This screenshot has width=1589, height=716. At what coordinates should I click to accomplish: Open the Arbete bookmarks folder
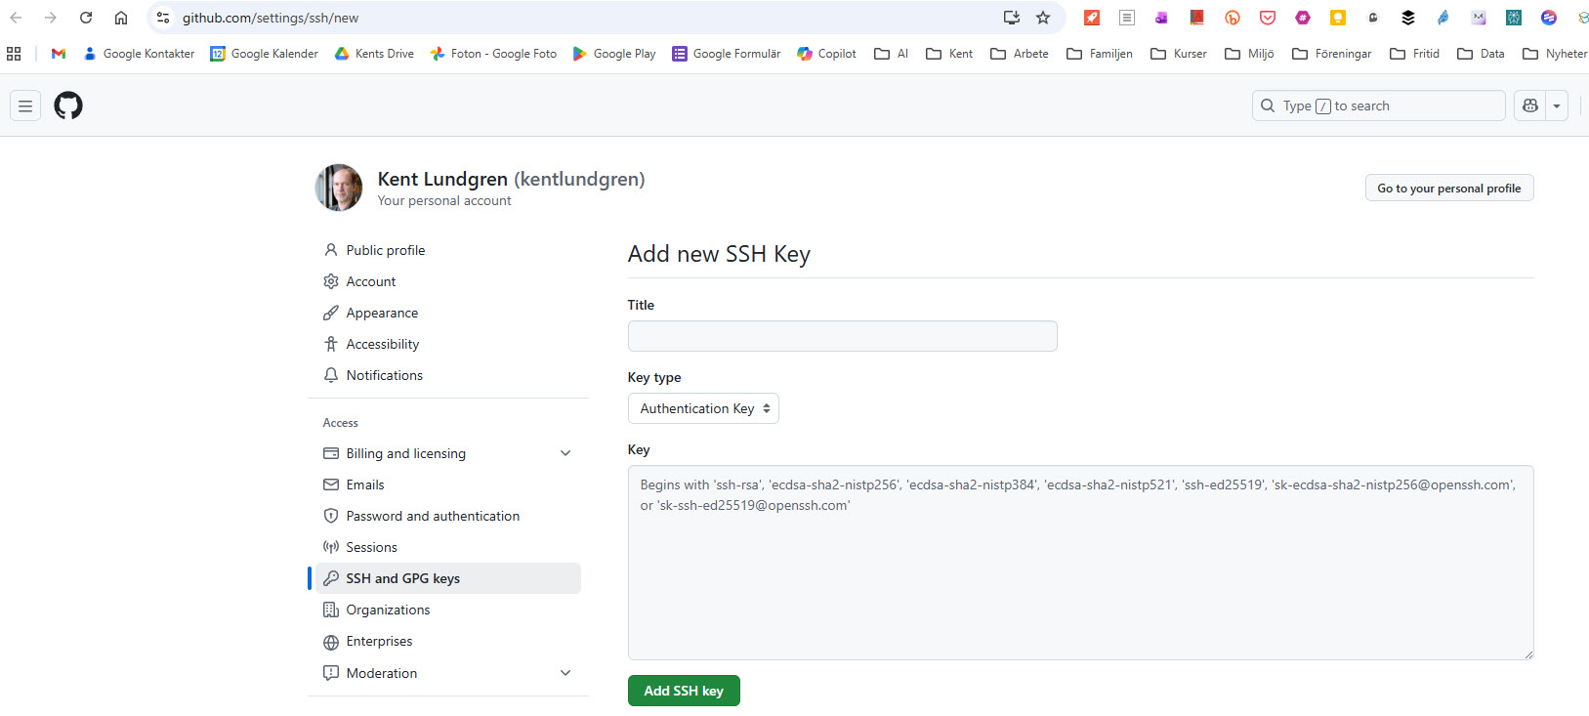(1020, 54)
